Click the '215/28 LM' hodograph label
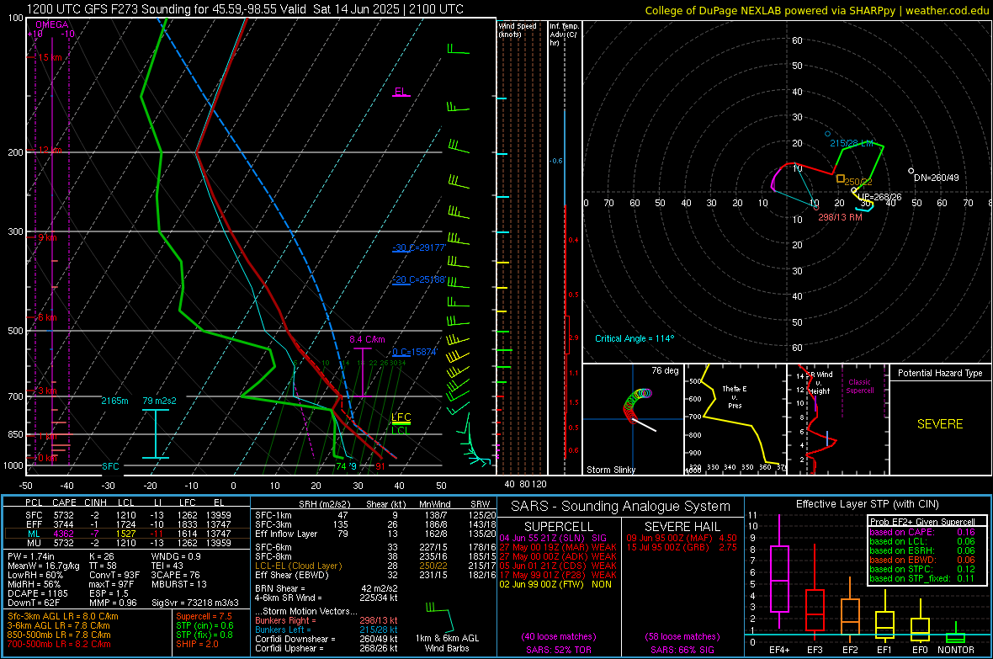993x659 pixels. pyautogui.click(x=851, y=144)
